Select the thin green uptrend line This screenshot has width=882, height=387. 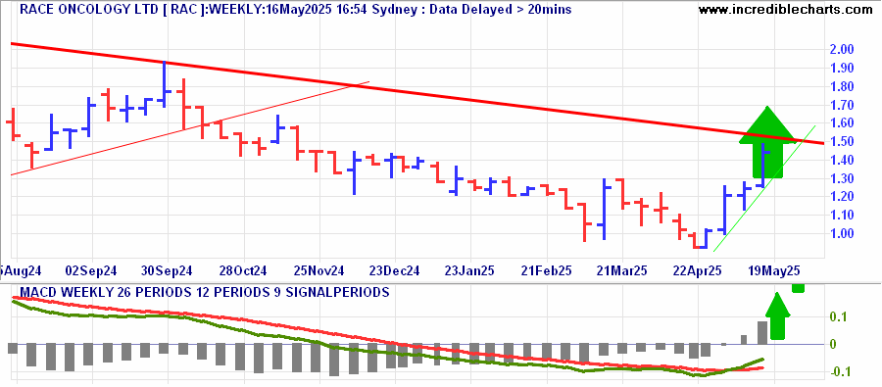click(x=764, y=188)
